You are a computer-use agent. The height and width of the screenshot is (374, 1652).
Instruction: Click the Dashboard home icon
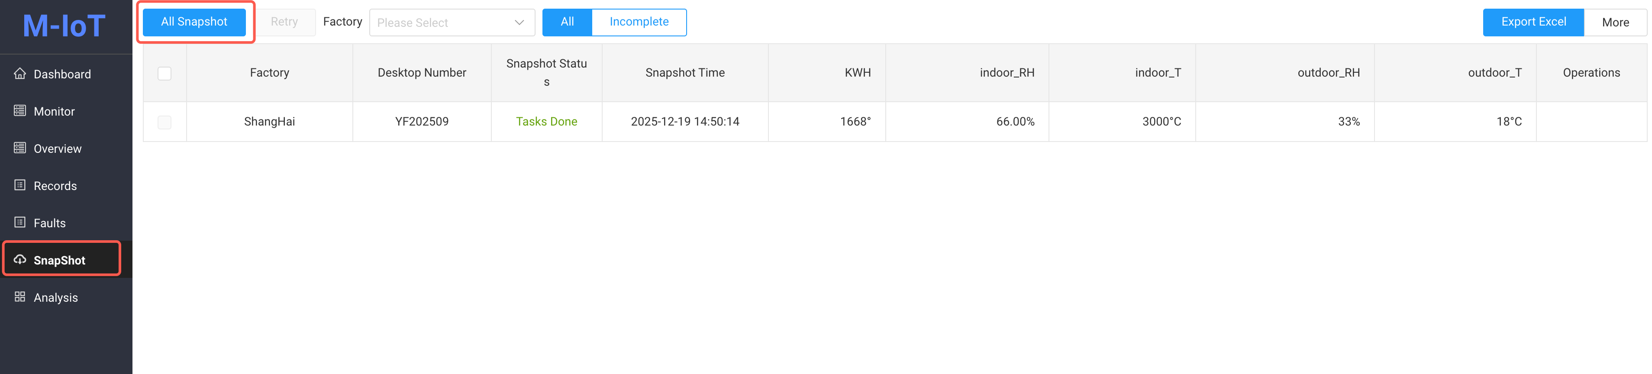click(x=20, y=74)
